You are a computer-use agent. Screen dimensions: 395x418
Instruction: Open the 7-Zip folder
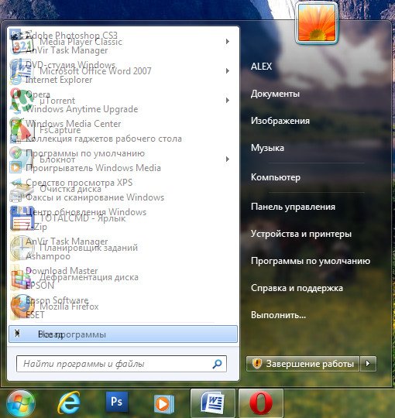(36, 227)
